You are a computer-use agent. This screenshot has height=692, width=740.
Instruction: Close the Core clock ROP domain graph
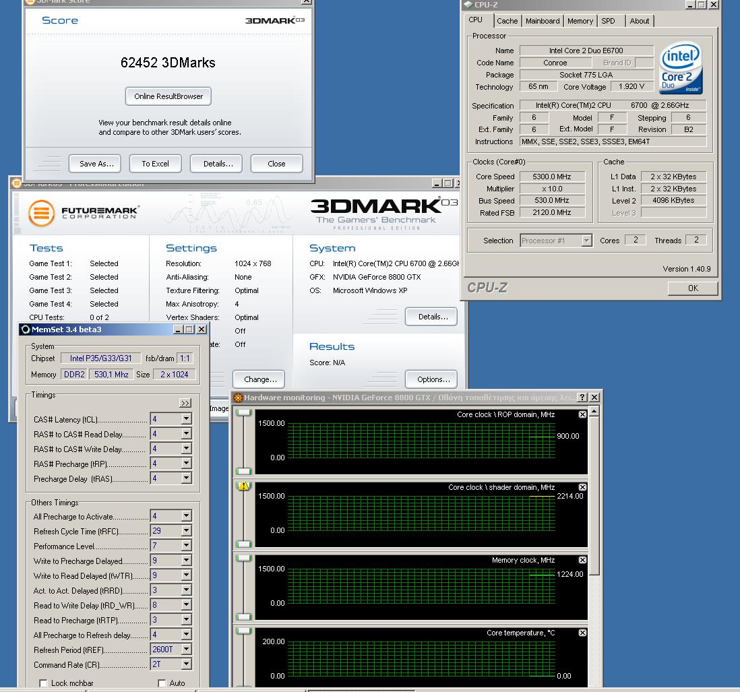pos(582,414)
